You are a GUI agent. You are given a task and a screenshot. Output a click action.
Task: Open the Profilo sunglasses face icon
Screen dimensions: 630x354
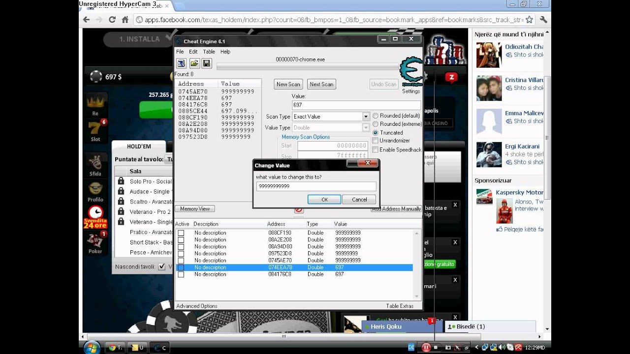pyautogui.click(x=95, y=191)
